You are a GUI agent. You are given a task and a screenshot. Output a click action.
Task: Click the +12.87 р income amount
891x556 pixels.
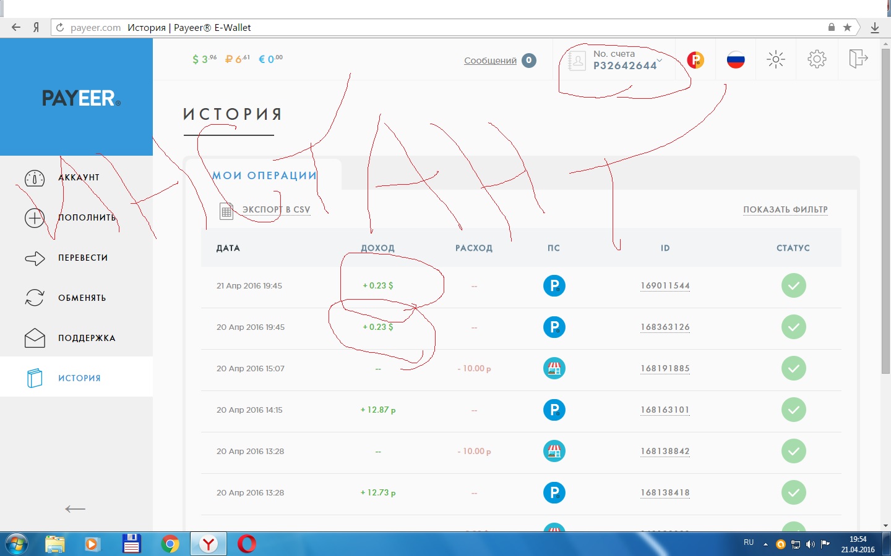(378, 410)
